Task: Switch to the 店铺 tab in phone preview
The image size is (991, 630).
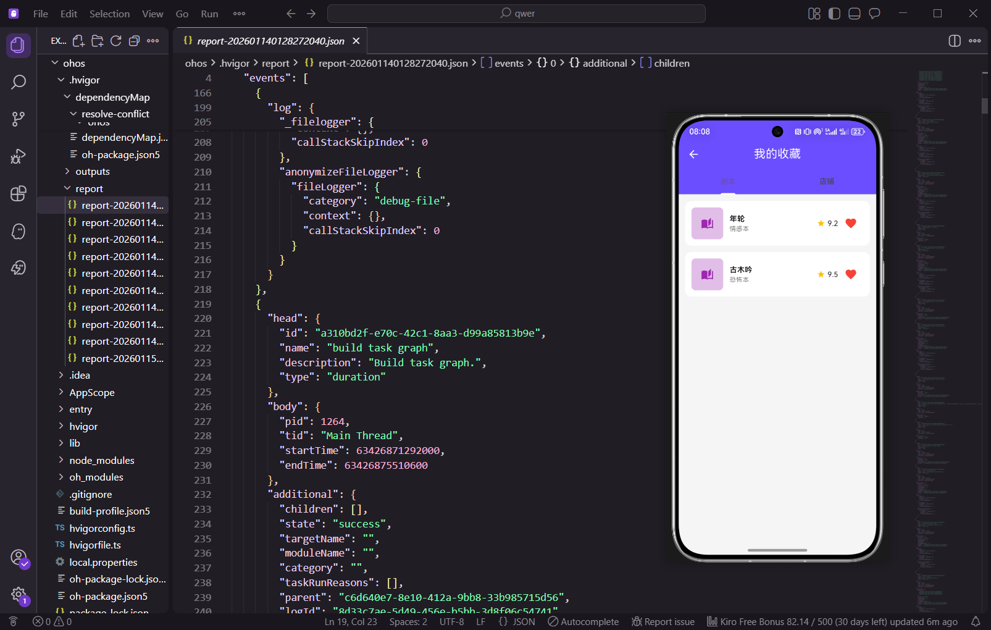Action: [x=827, y=182]
